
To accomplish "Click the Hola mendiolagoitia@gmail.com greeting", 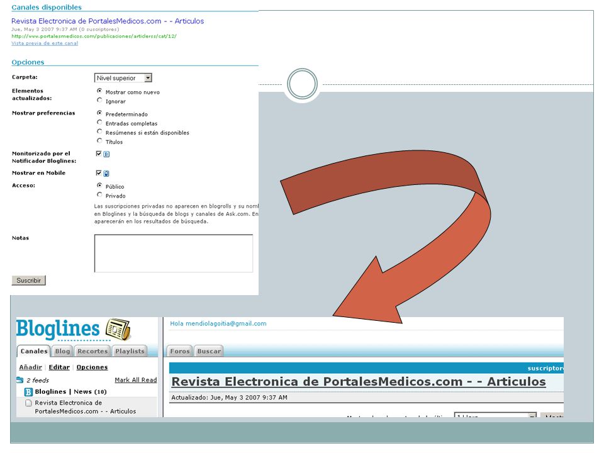I will (x=218, y=323).
